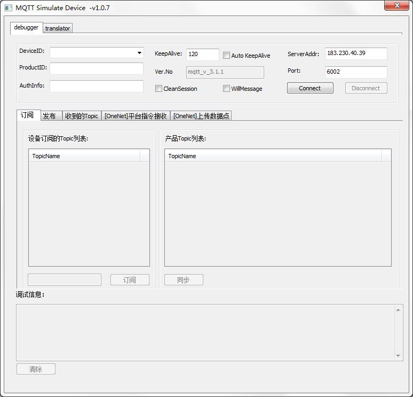
Task: Switch to the 收到的Topic tab
Action: pyautogui.click(x=81, y=116)
